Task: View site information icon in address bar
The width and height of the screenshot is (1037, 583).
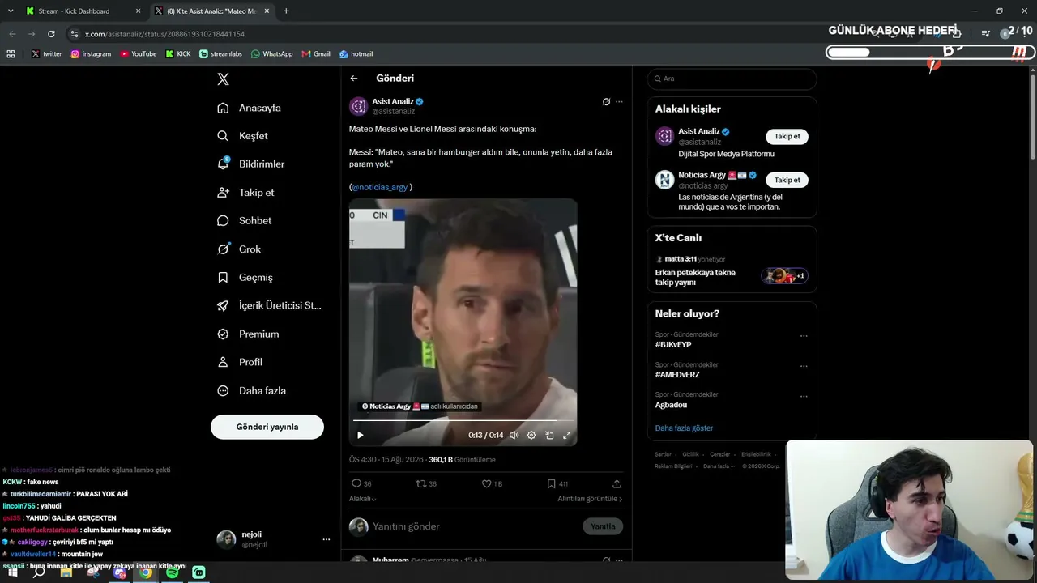Action: [x=75, y=34]
